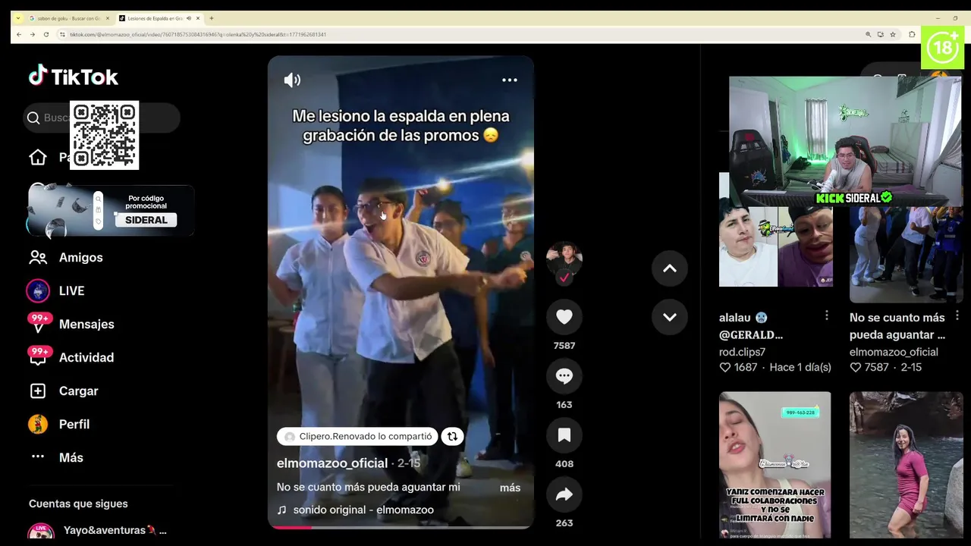Click 'Cuentas que sigues' heading
The height and width of the screenshot is (546, 971).
click(x=78, y=504)
